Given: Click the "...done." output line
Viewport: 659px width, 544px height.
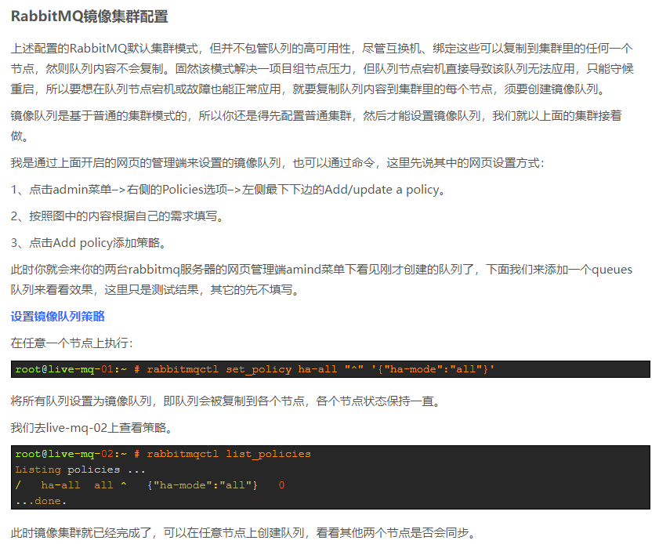Looking at the screenshot, I should 41,501.
